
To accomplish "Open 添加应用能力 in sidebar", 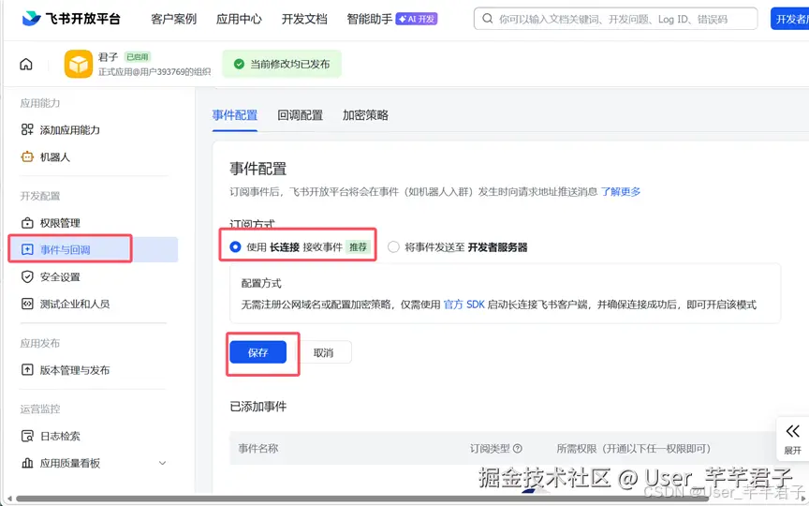I will [x=69, y=129].
